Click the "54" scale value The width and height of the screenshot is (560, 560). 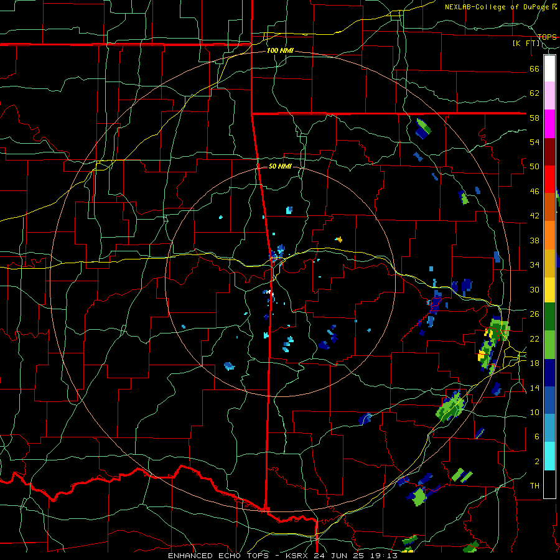(x=534, y=142)
